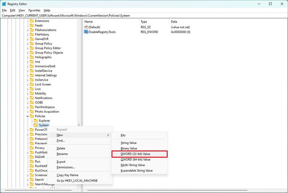Select DWORD (32-bit) Value from New submenu
The width and height of the screenshot is (288, 193).
135,154
